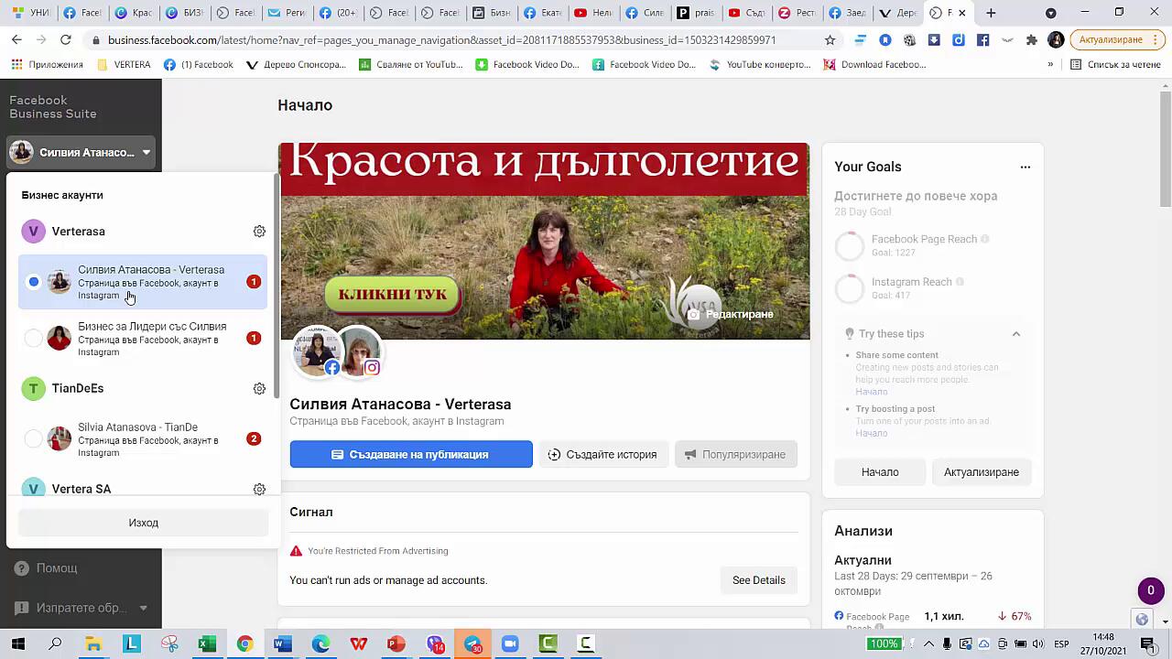Open Помощ help icon in sidebar

tap(22, 568)
